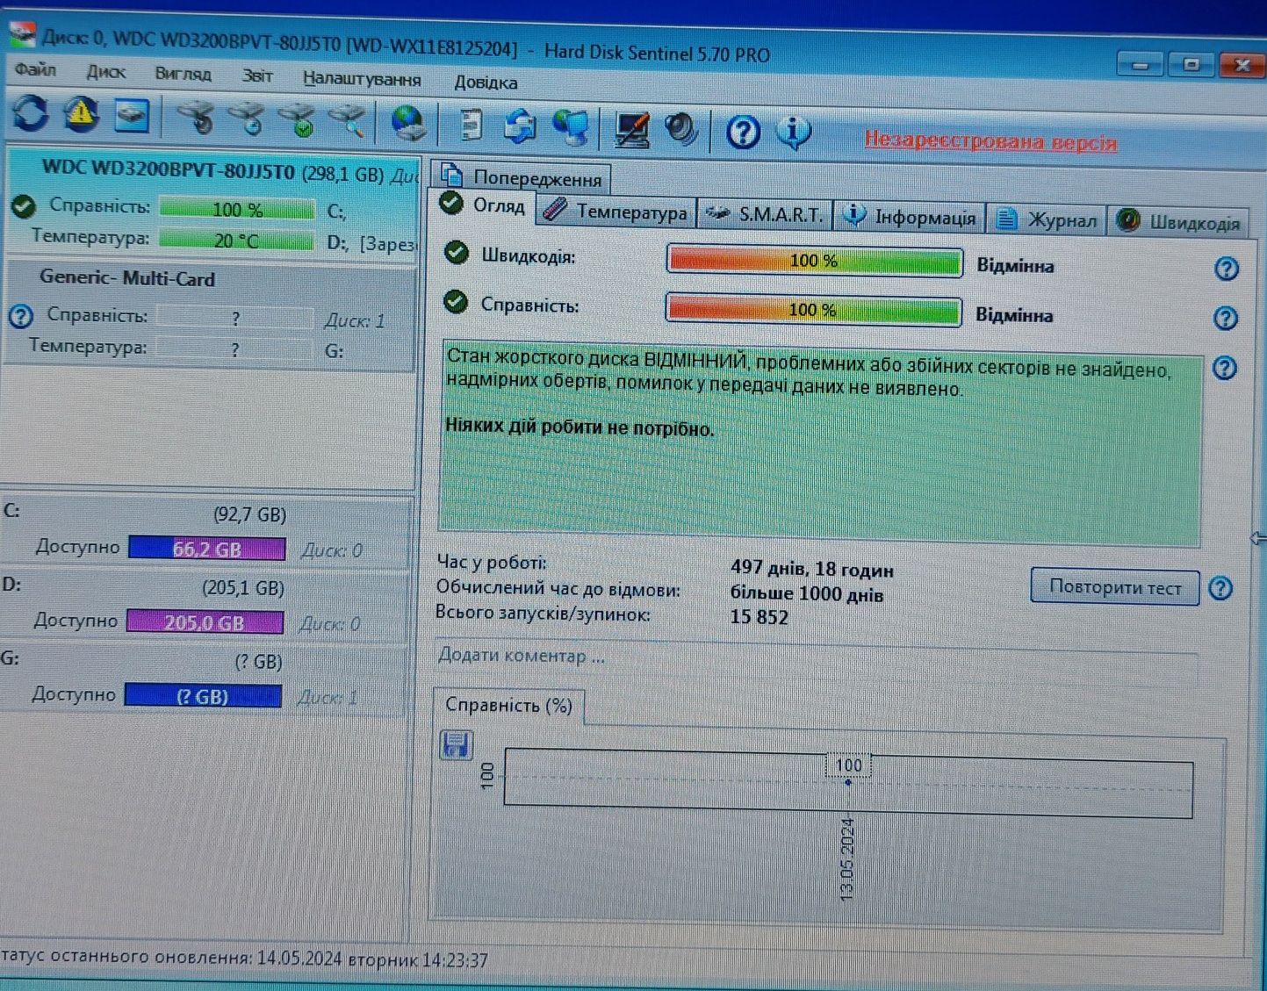The width and height of the screenshot is (1267, 991).
Task: Click the green check icon beside WDC Справність
Action: [x=24, y=206]
